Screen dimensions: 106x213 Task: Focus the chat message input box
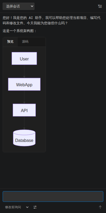click(x=53, y=196)
